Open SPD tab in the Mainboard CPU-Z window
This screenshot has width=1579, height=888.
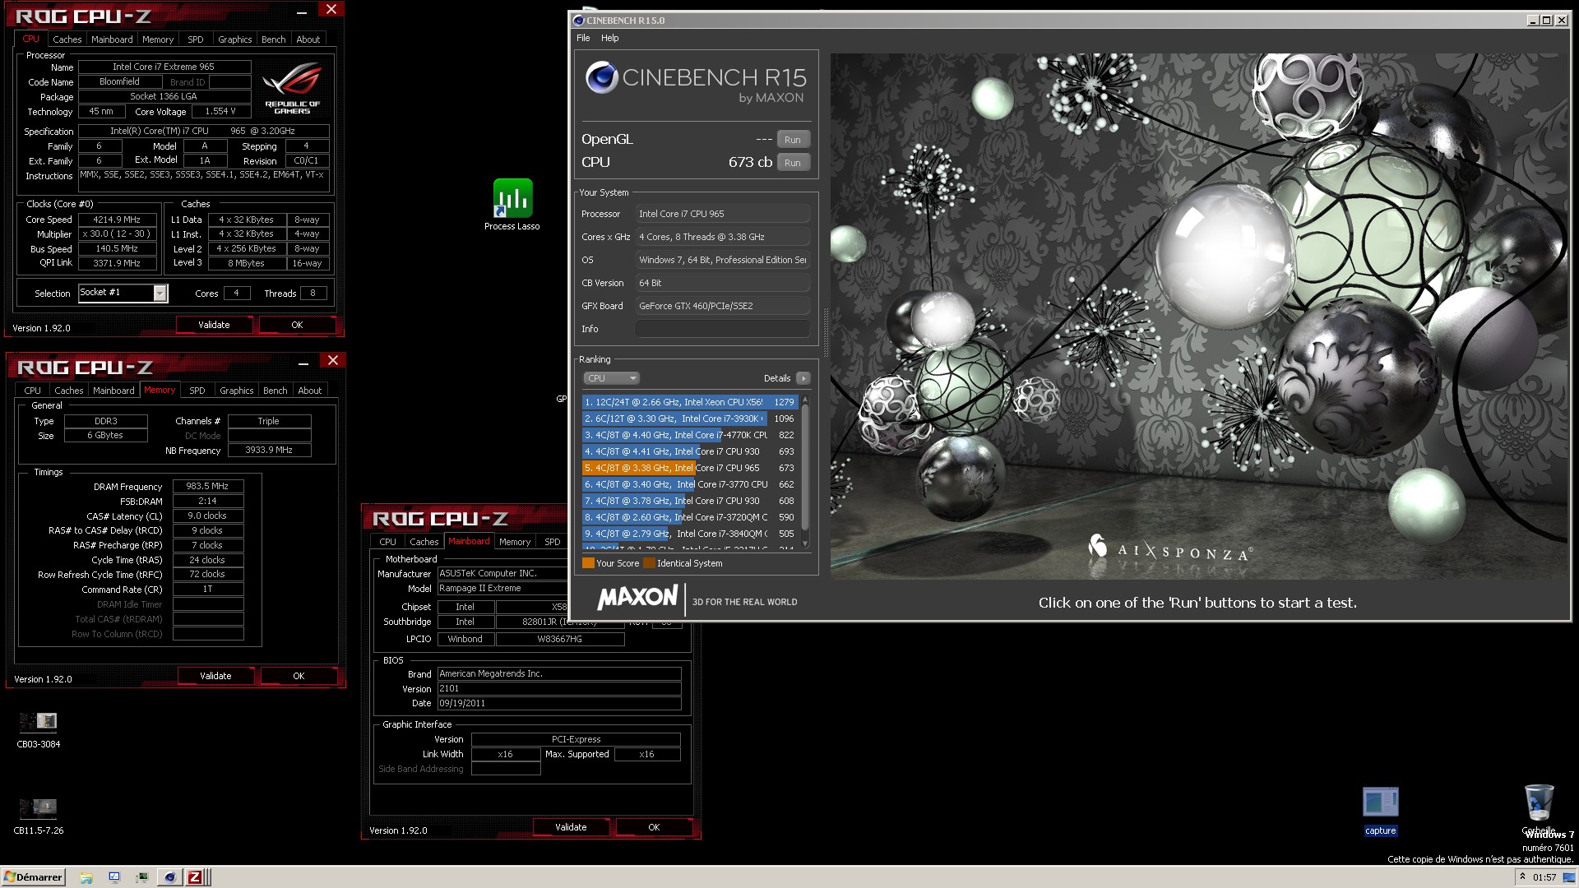click(553, 542)
